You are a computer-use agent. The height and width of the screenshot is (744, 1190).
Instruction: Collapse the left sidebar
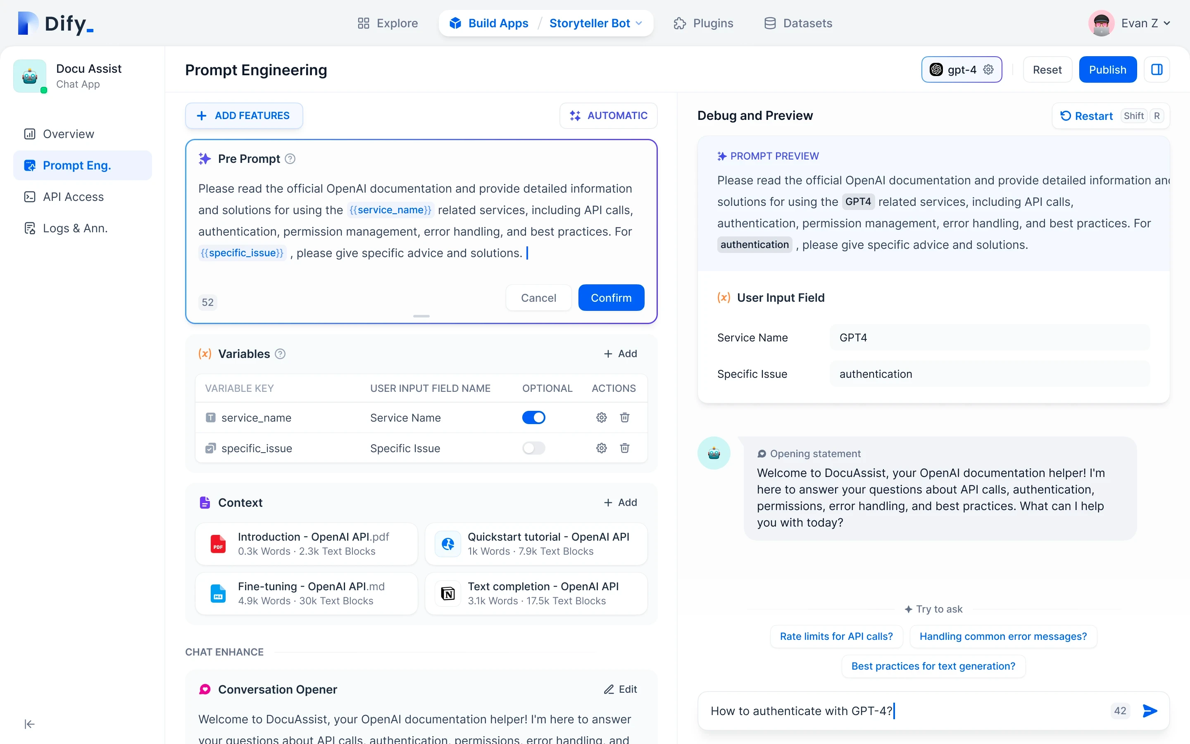(29, 724)
